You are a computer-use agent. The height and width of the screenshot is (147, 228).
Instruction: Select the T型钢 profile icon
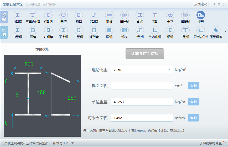(x=185, y=30)
